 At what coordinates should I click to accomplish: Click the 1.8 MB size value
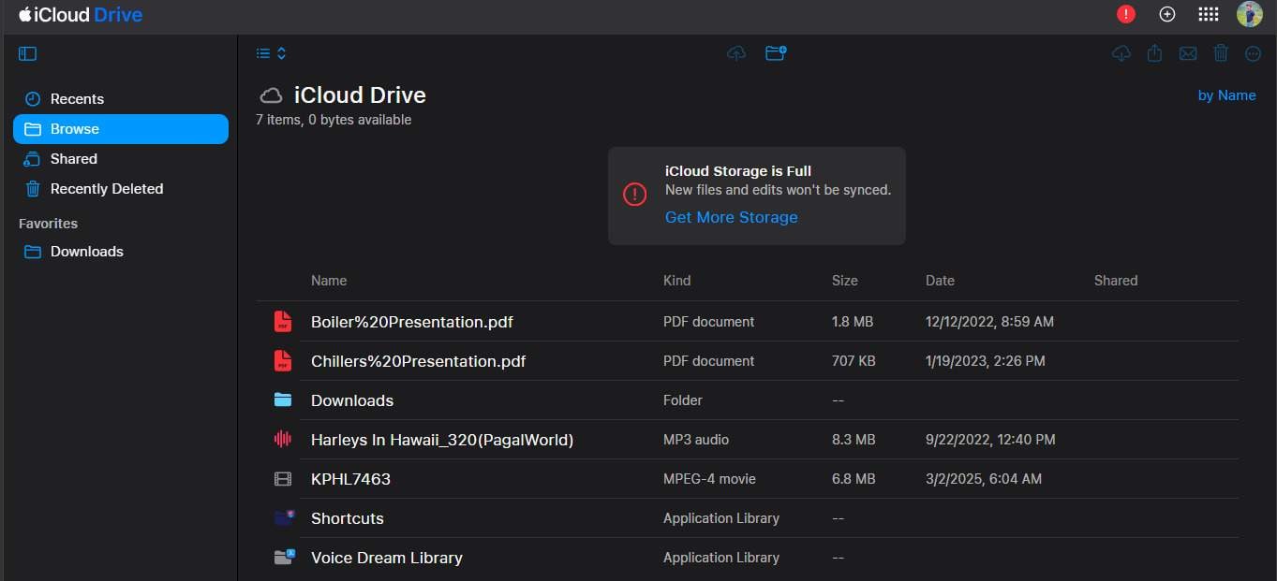pyautogui.click(x=853, y=322)
